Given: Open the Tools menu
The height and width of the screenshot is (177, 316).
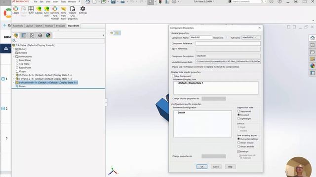Looking at the screenshot, I should [63, 1].
